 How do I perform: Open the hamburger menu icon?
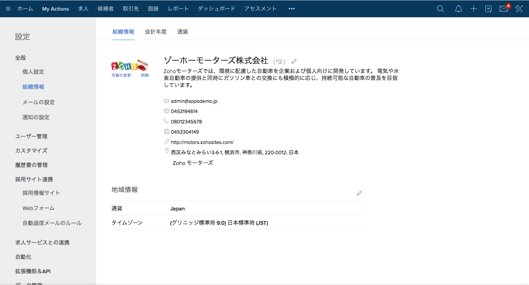click(x=8, y=9)
